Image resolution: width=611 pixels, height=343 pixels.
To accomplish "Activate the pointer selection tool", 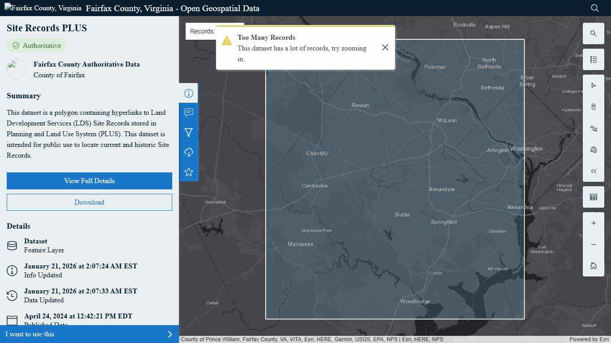I will pos(594,85).
